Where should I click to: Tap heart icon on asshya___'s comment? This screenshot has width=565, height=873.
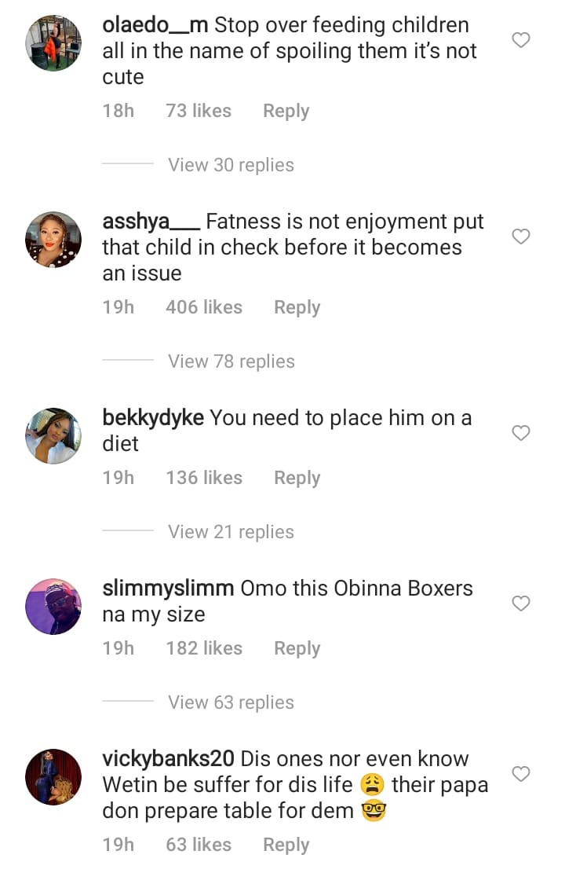coord(521,237)
